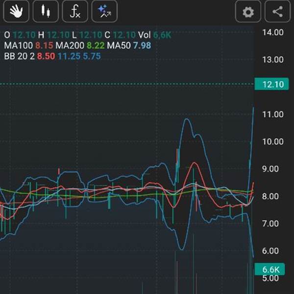
Task: Select the MA100 8.15 indicator legend
Action: (x=28, y=46)
